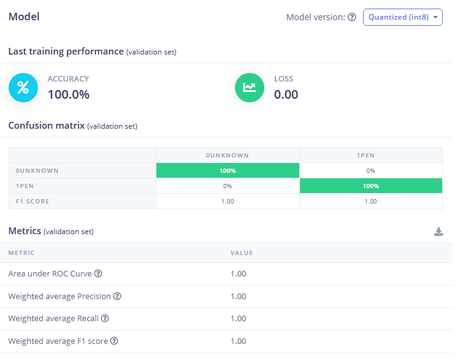Click the 0.00 loss value
This screenshot has width=463, height=361.
click(x=286, y=94)
